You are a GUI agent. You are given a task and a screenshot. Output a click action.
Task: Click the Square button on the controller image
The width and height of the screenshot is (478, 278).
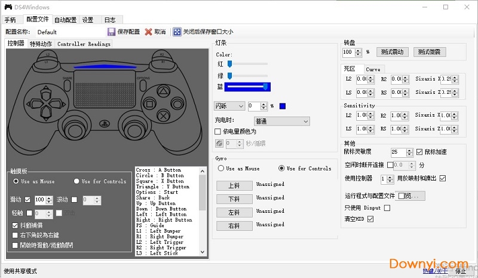[150, 104]
